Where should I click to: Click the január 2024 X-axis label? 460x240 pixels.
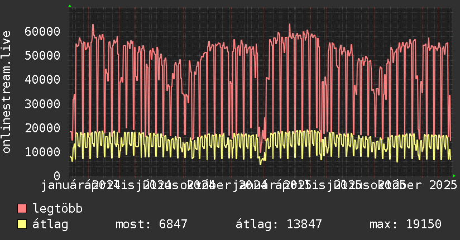[80, 185]
